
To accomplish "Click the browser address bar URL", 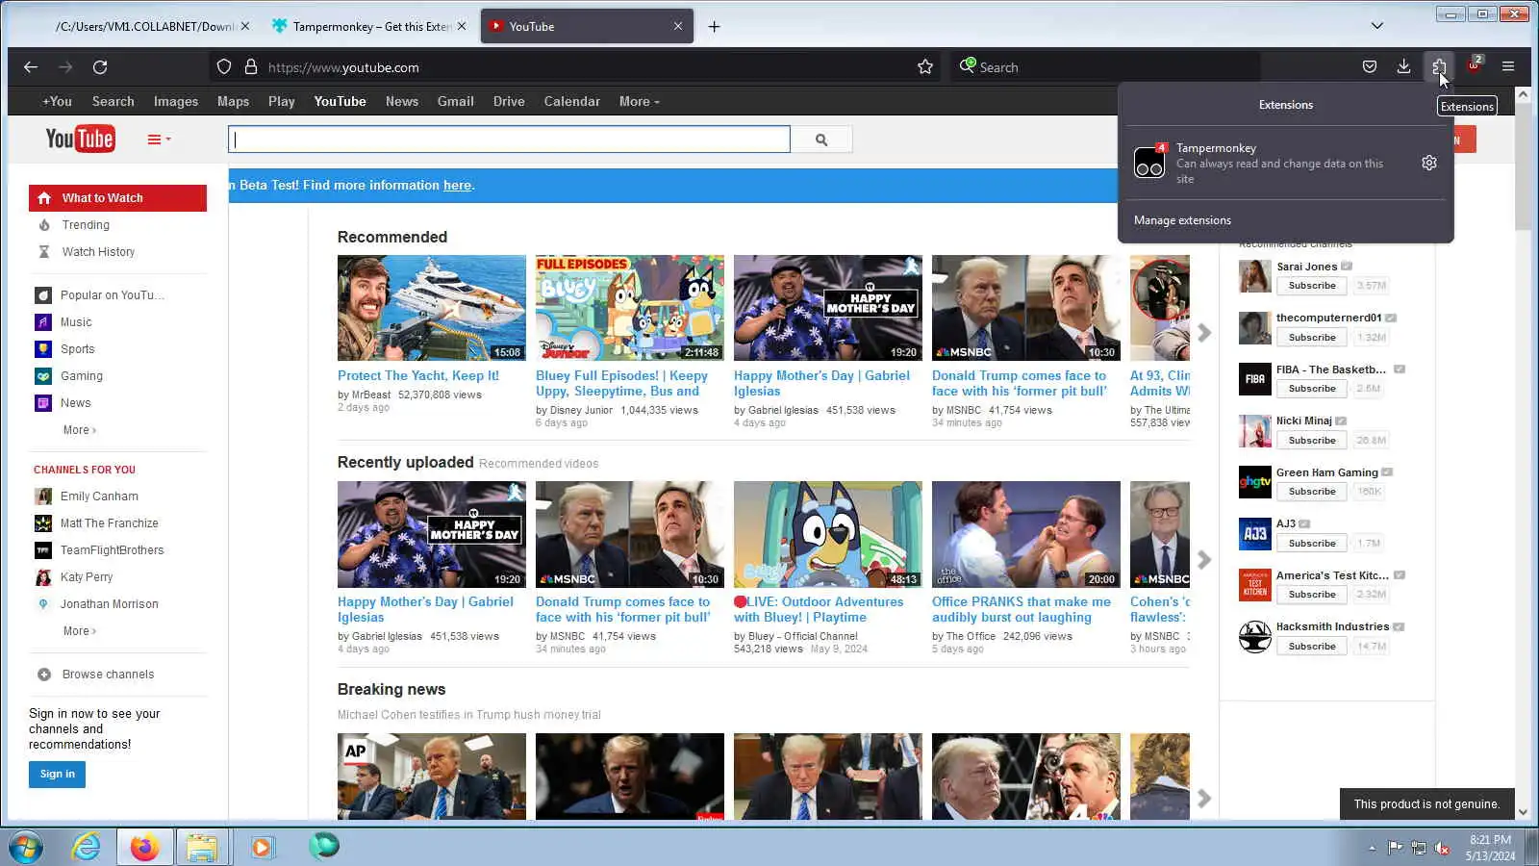I will 343,67.
